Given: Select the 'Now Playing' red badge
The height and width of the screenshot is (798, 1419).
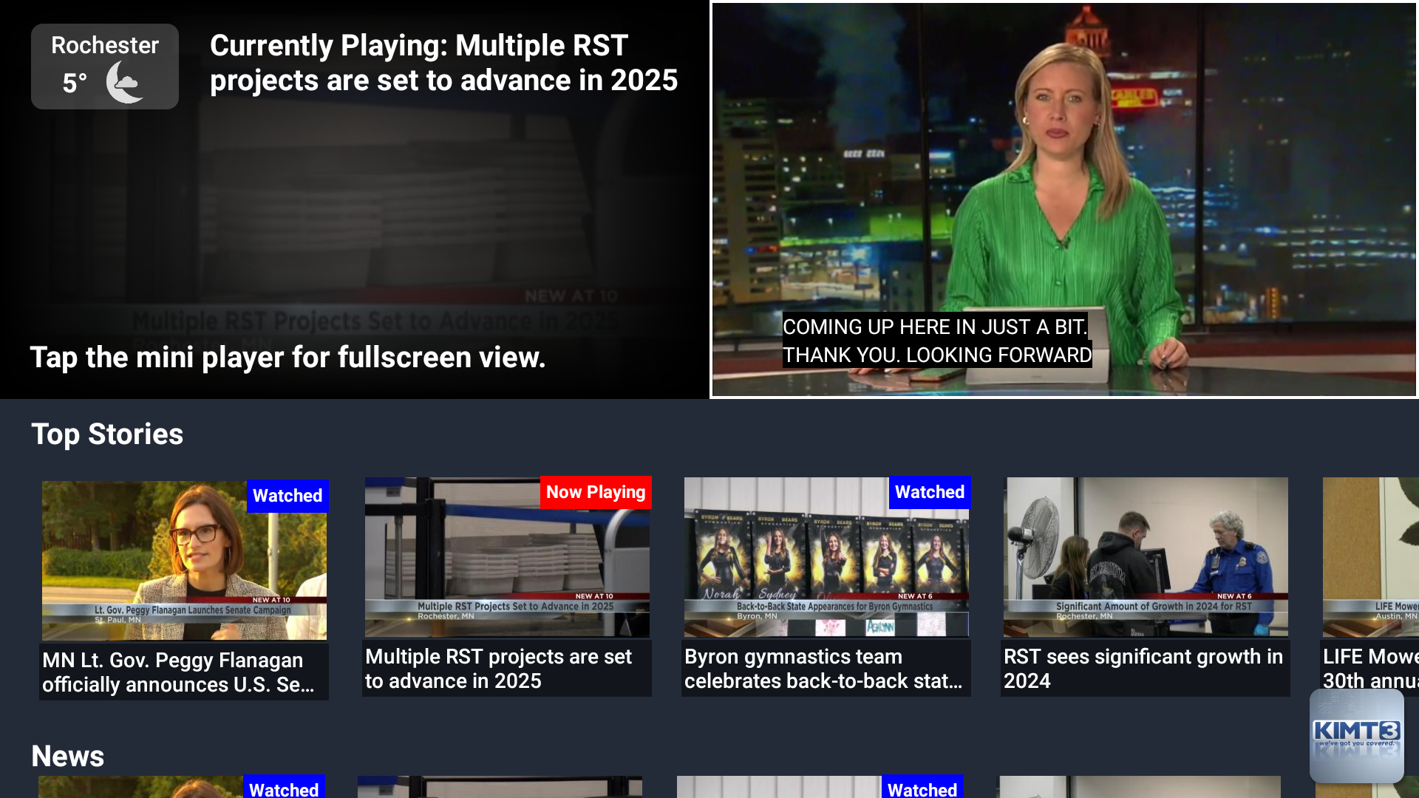Looking at the screenshot, I should click(x=596, y=492).
